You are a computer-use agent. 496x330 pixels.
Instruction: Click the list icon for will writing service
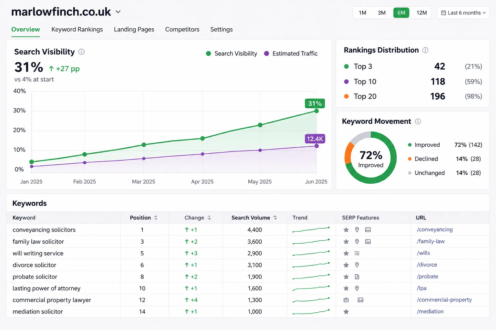pos(357,253)
